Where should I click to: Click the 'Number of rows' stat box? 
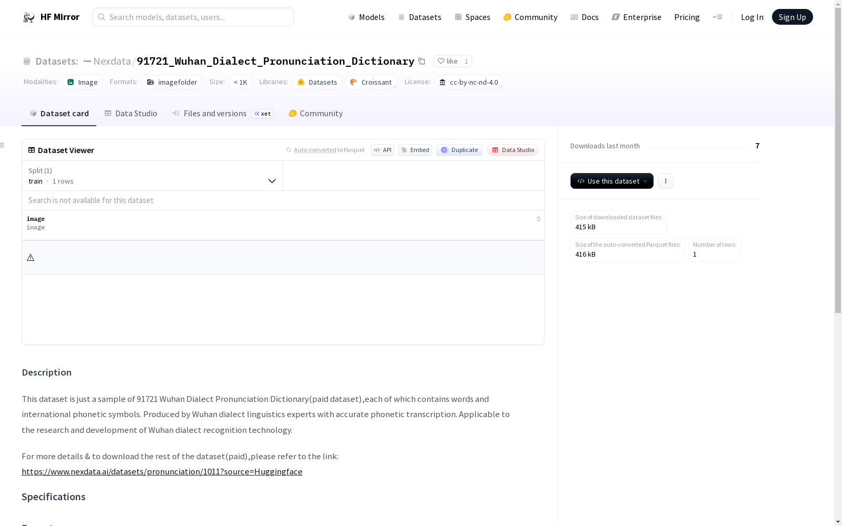coord(715,250)
